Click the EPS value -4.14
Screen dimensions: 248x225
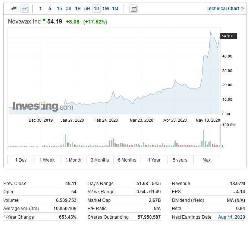pos(239,192)
